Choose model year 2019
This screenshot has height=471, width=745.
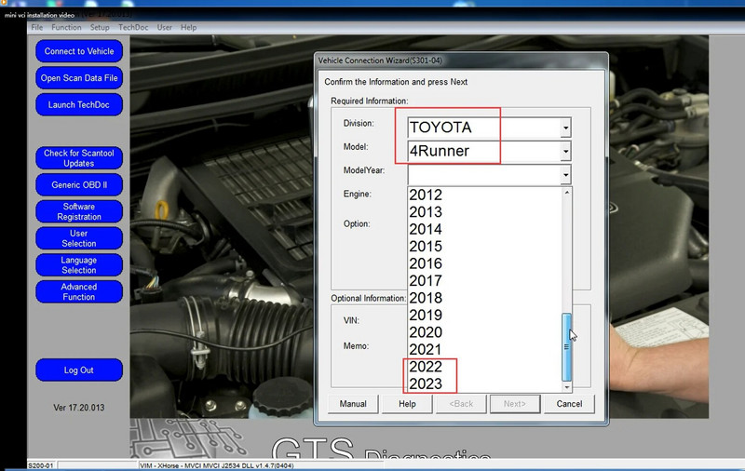[x=484, y=315]
